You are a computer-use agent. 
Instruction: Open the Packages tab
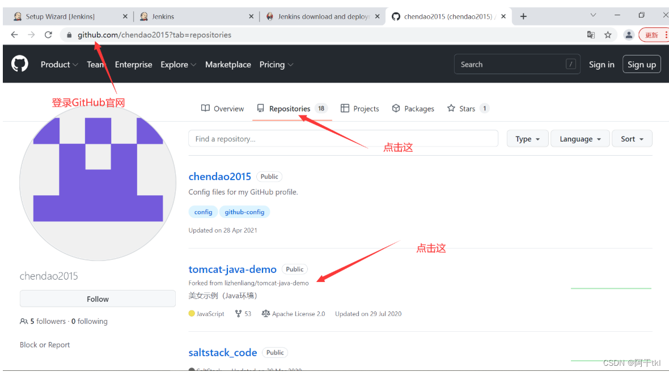[413, 109]
